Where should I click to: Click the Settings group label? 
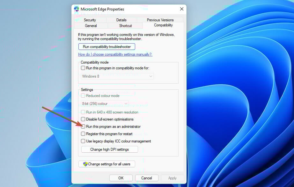[x=87, y=90]
